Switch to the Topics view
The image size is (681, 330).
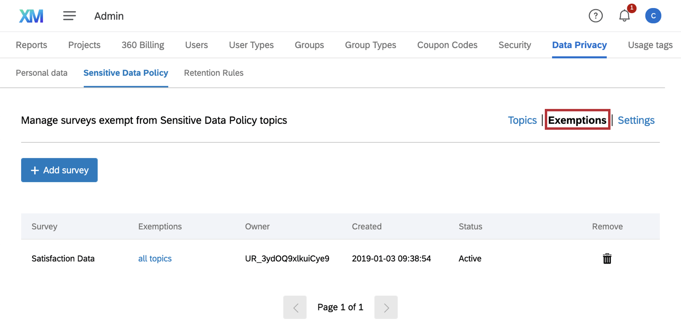(522, 120)
